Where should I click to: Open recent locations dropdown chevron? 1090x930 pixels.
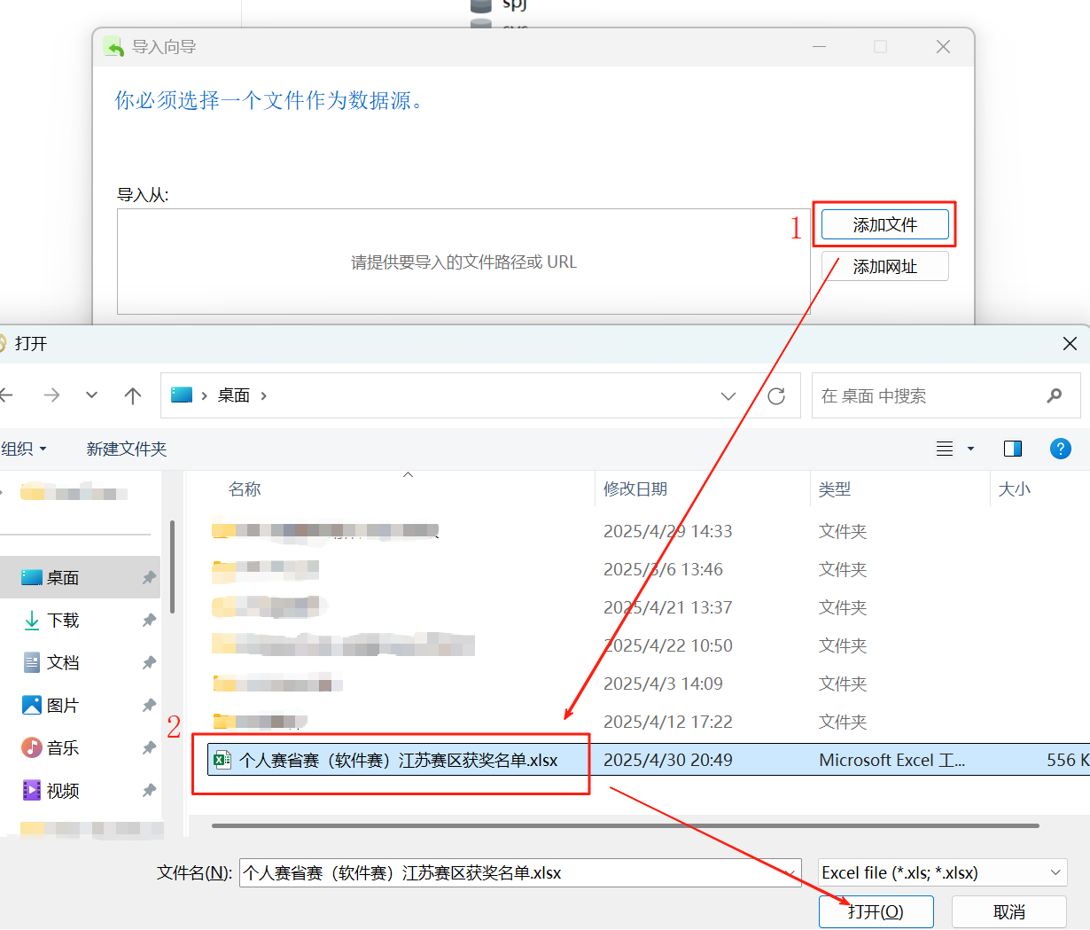[x=91, y=395]
